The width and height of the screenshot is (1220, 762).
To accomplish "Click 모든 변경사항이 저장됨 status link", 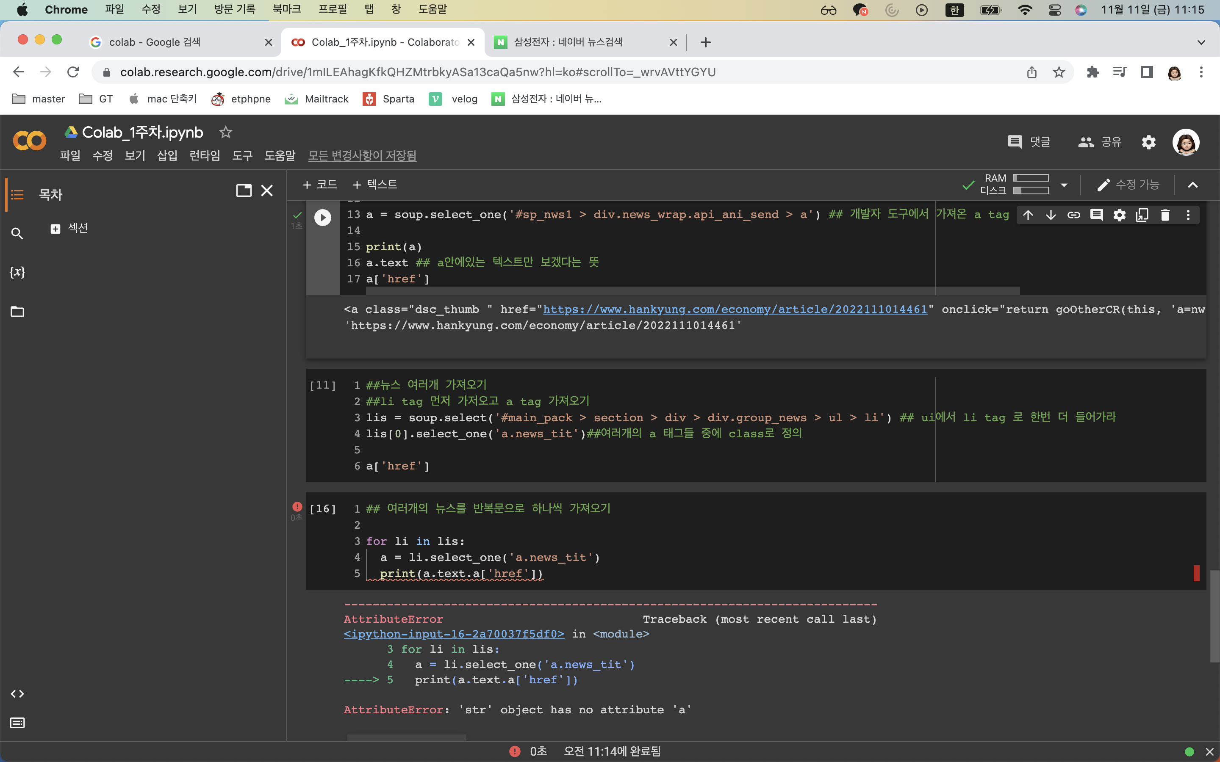I will [362, 156].
